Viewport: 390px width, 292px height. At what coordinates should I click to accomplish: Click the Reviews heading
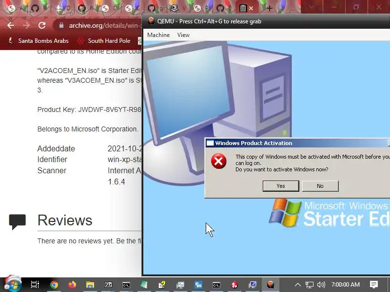coord(65,220)
